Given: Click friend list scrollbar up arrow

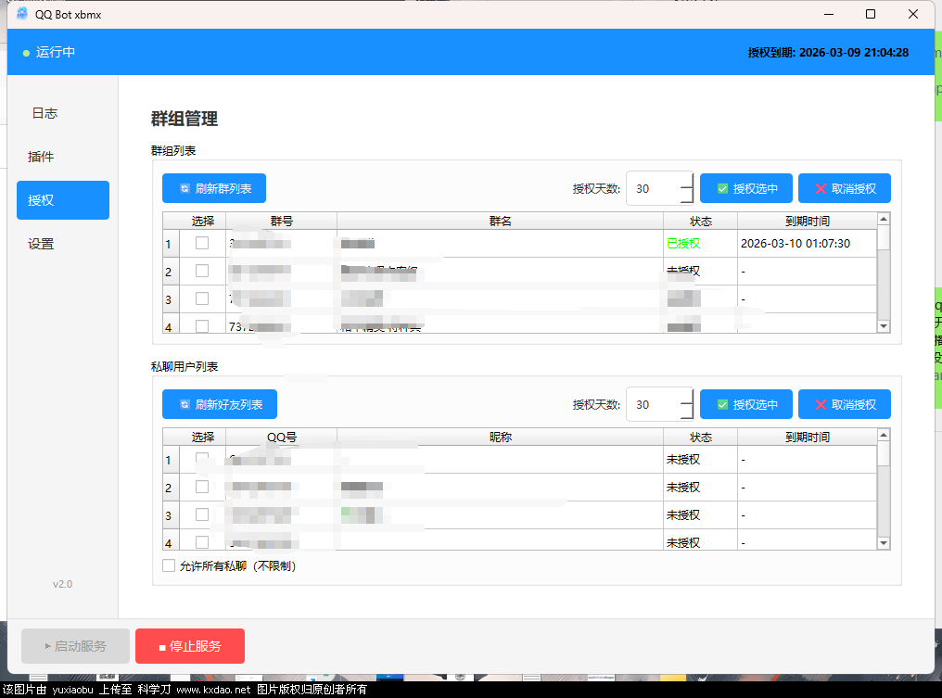Looking at the screenshot, I should point(883,435).
